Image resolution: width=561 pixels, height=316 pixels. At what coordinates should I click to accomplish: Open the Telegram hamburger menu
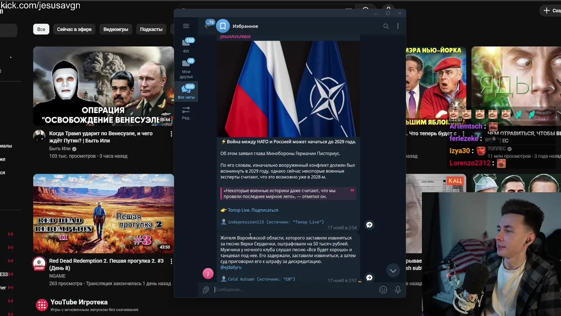[x=186, y=26]
